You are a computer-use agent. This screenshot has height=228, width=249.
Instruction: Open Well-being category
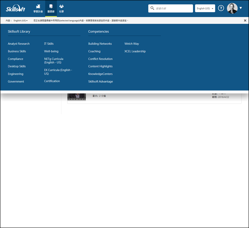coord(51,51)
